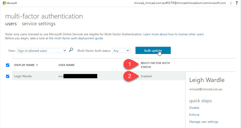The height and width of the screenshot is (128, 241).
Task: Click the multi-factor authentication page title
Action: click(44, 16)
